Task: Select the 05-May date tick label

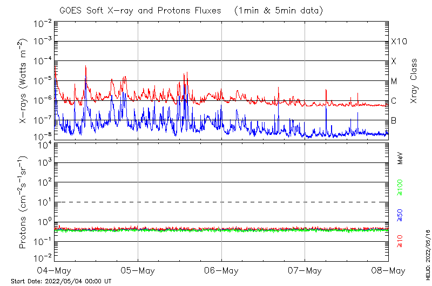Action: tap(138, 270)
